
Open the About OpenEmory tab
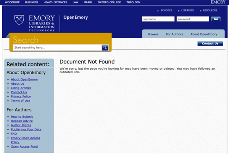(x=203, y=34)
